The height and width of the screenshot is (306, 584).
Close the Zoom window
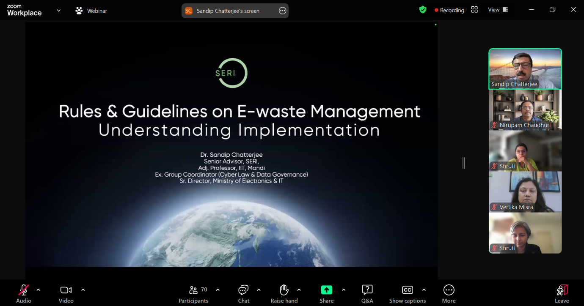573,10
